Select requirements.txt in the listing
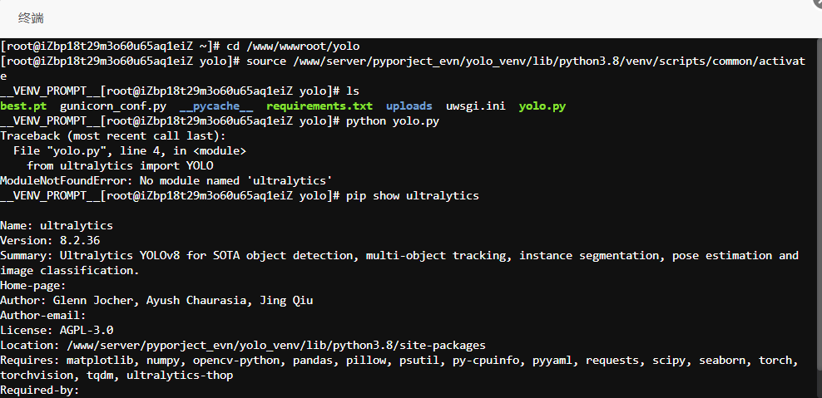This screenshot has width=822, height=398. 319,106
